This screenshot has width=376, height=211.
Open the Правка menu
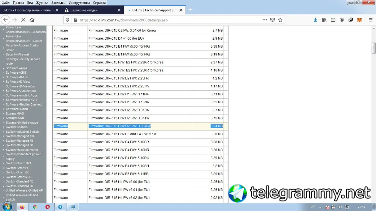[18, 3]
